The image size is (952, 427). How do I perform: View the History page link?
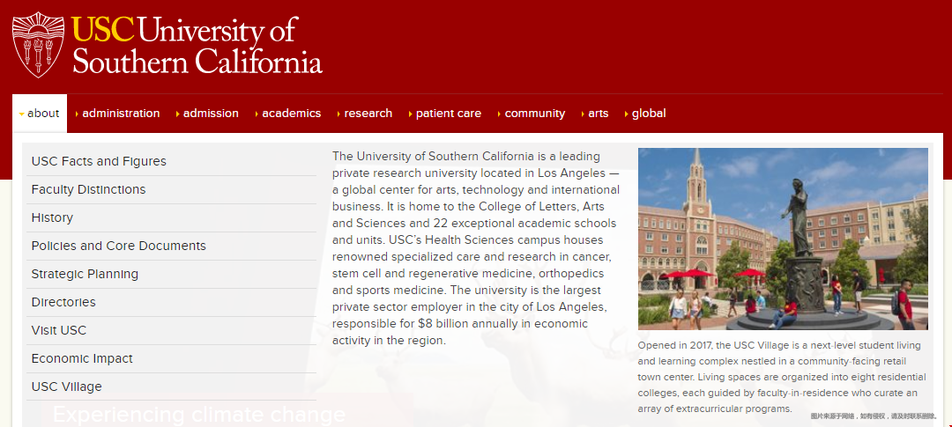point(52,217)
